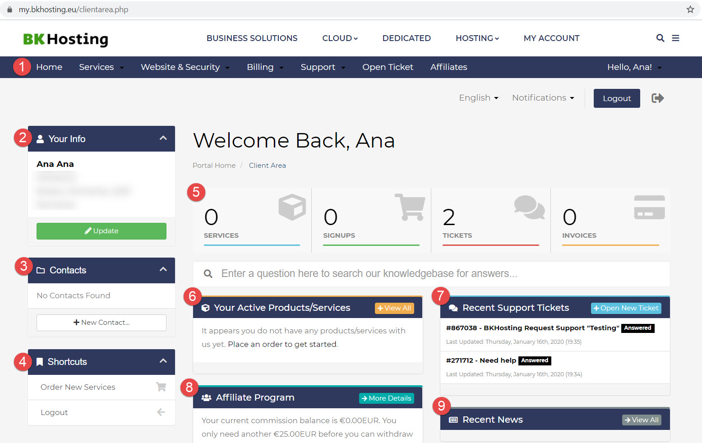
Task: Click the signups shopping cart icon
Action: click(410, 207)
